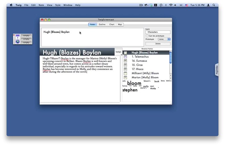Click the word buck in tag cloud
Image resolution: width=225 pixels, height=146 pixels.
(157, 81)
